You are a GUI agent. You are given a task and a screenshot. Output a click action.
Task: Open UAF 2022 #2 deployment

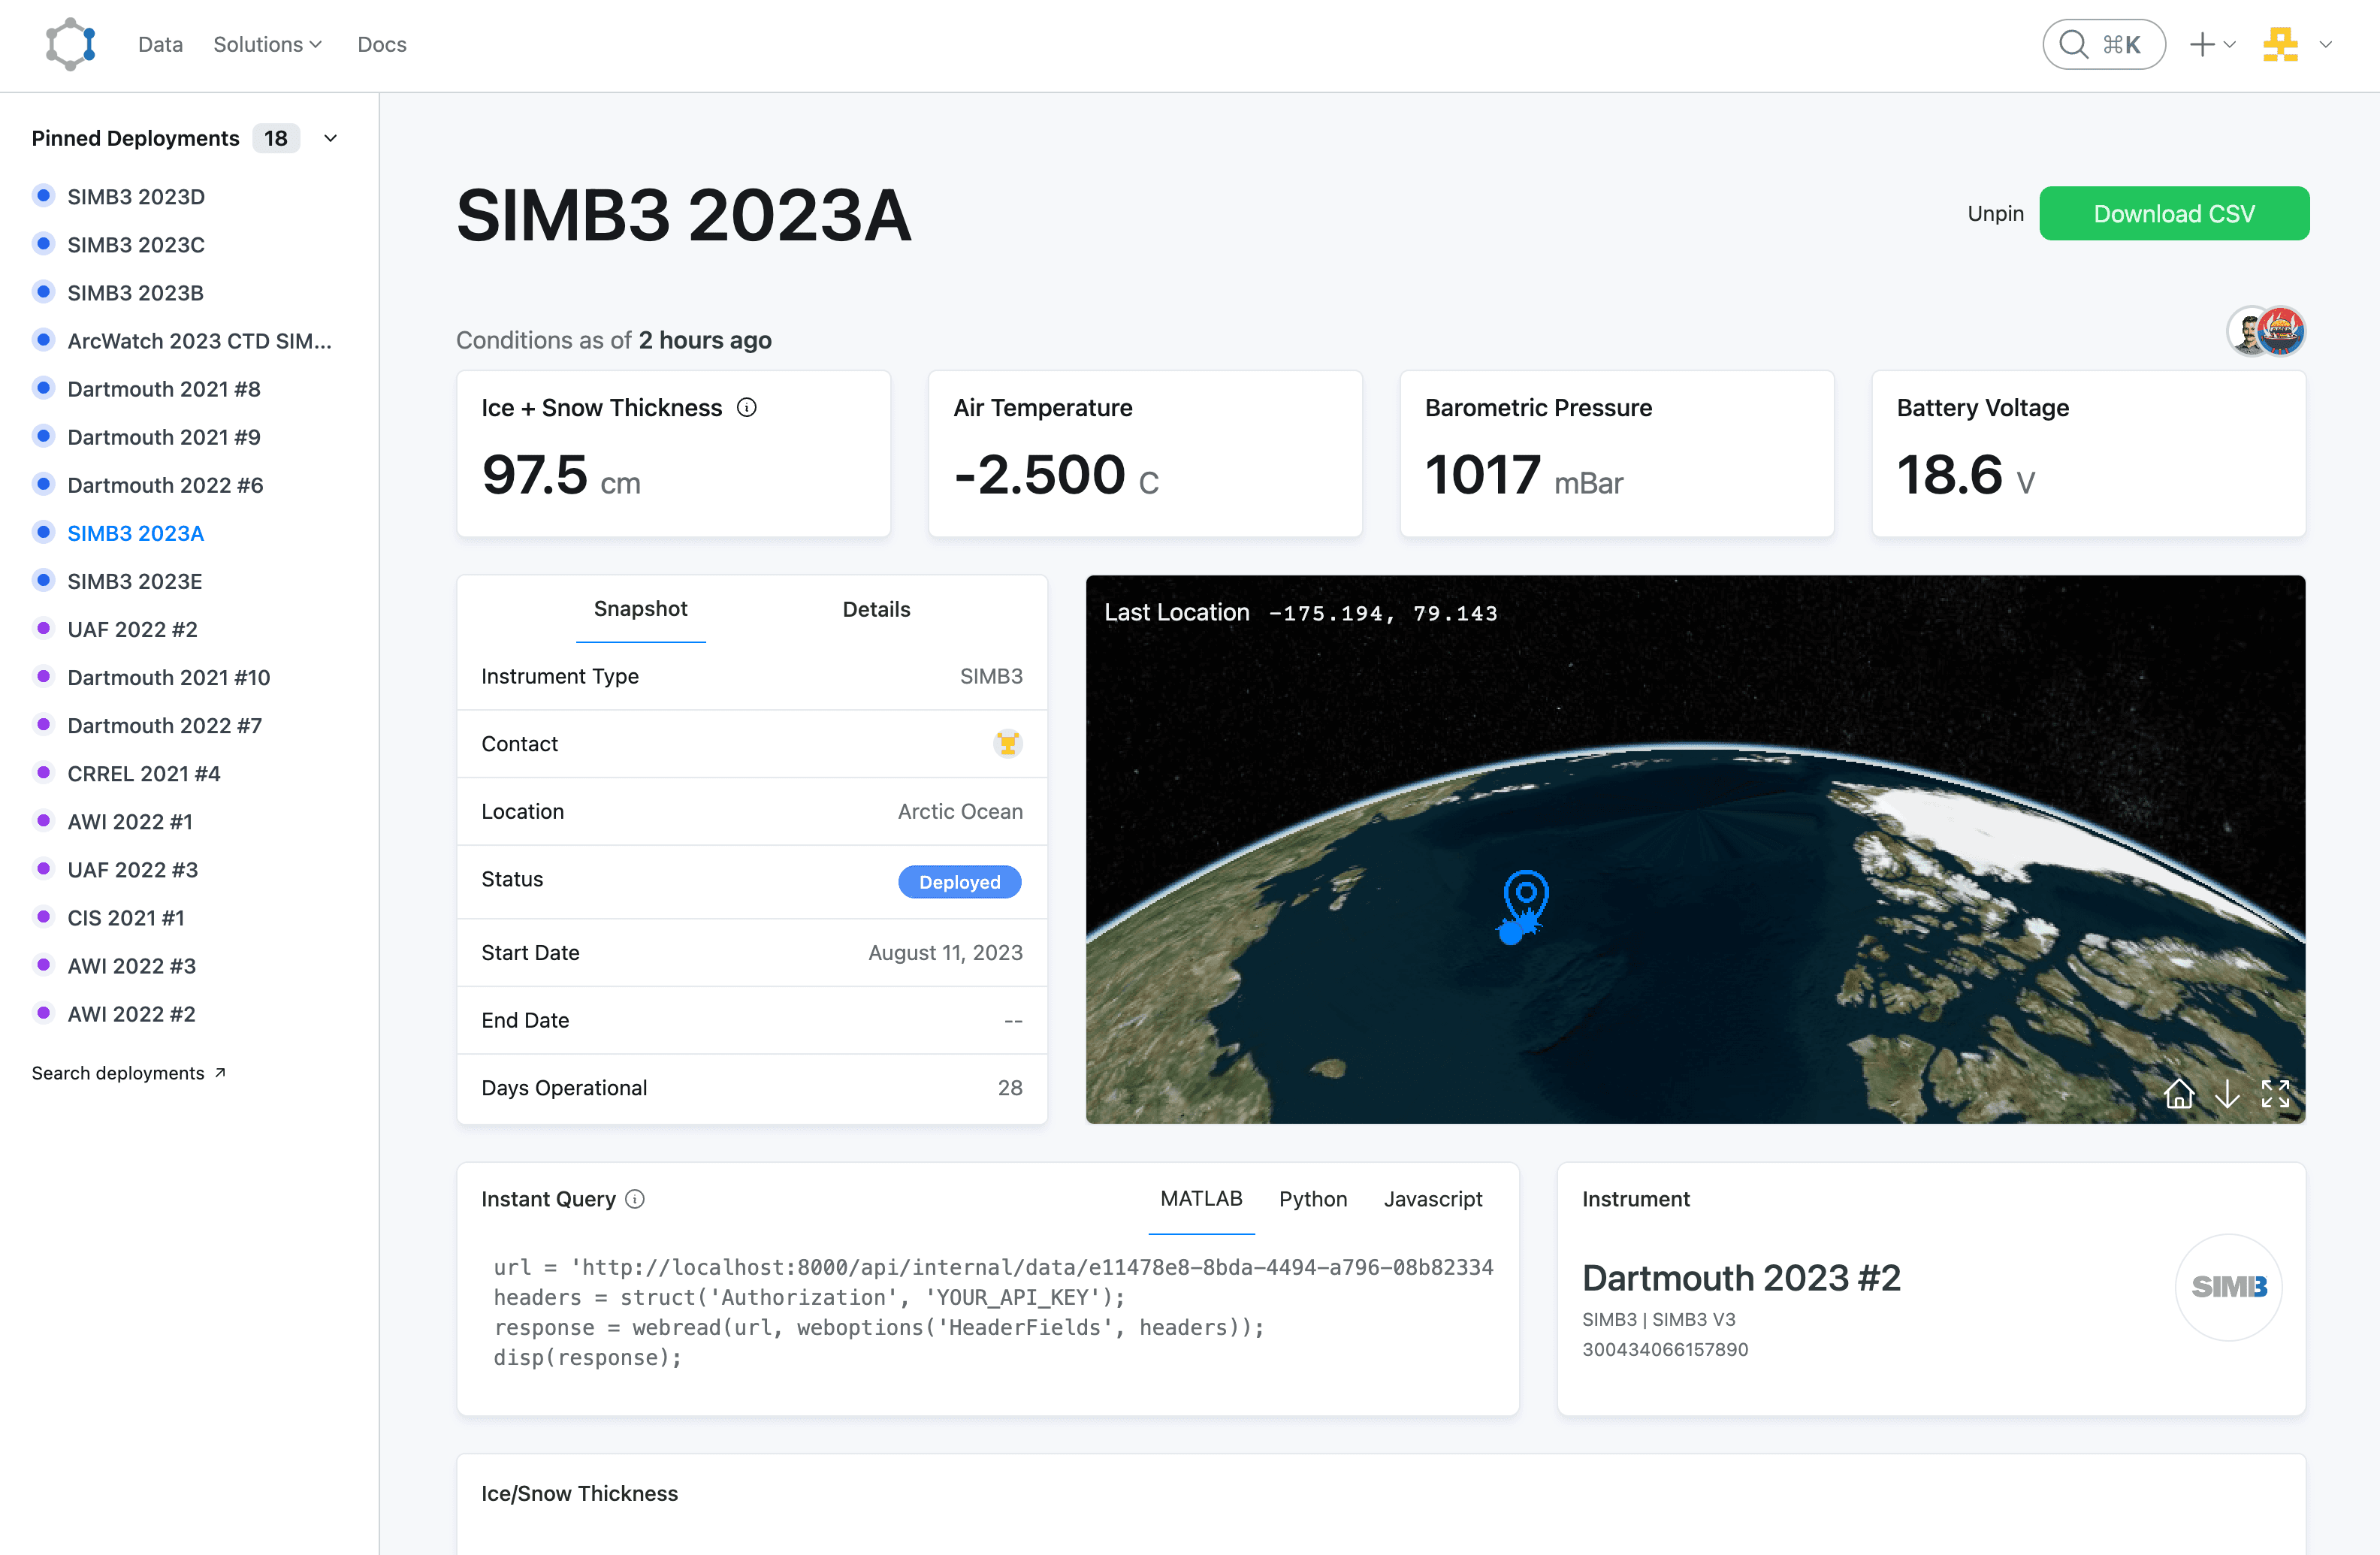pos(132,629)
